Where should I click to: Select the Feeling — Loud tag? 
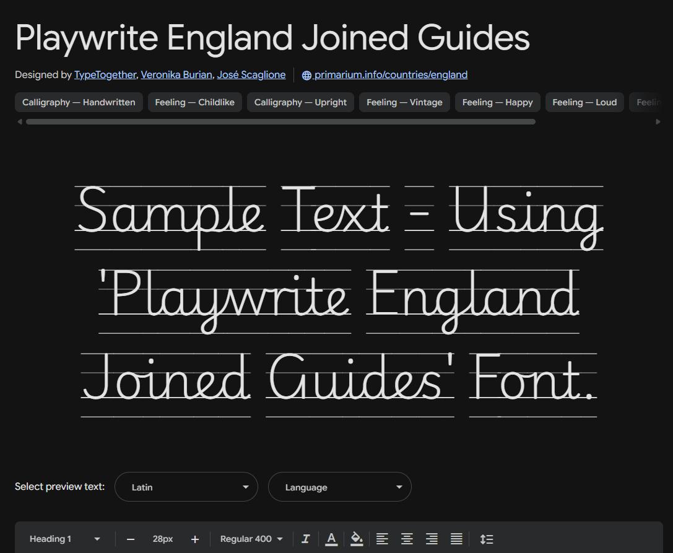584,102
